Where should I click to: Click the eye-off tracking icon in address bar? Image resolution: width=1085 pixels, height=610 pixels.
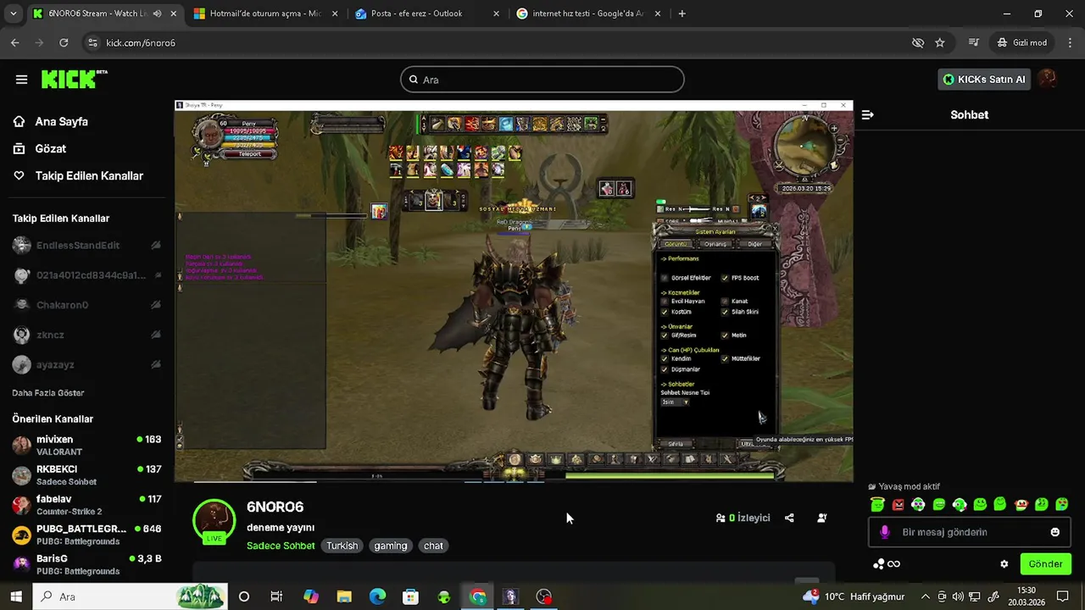tap(917, 42)
